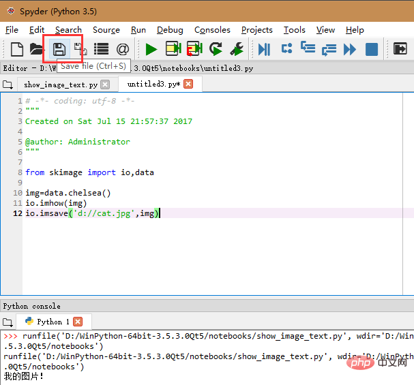Open the Projects menu
Screen dimensions: 414x385
[257, 30]
